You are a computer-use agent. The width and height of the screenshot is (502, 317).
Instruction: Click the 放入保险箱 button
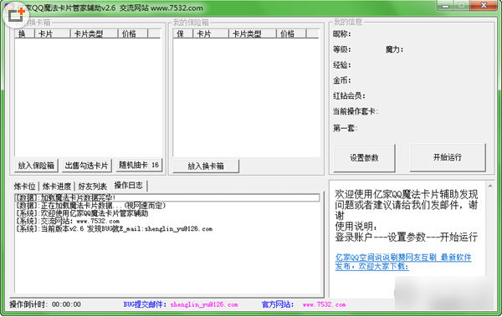tap(36, 166)
